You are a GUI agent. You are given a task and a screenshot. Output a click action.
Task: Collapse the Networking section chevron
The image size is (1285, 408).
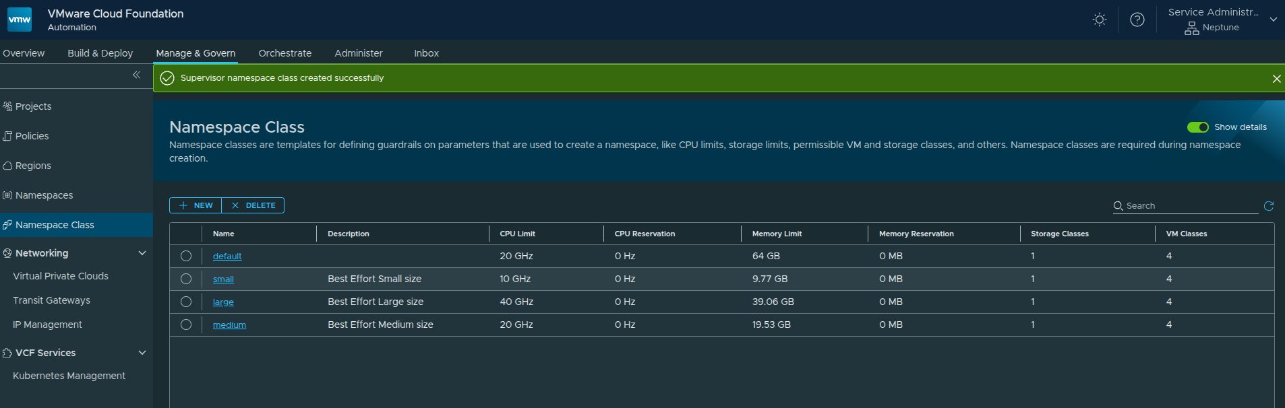click(x=142, y=253)
